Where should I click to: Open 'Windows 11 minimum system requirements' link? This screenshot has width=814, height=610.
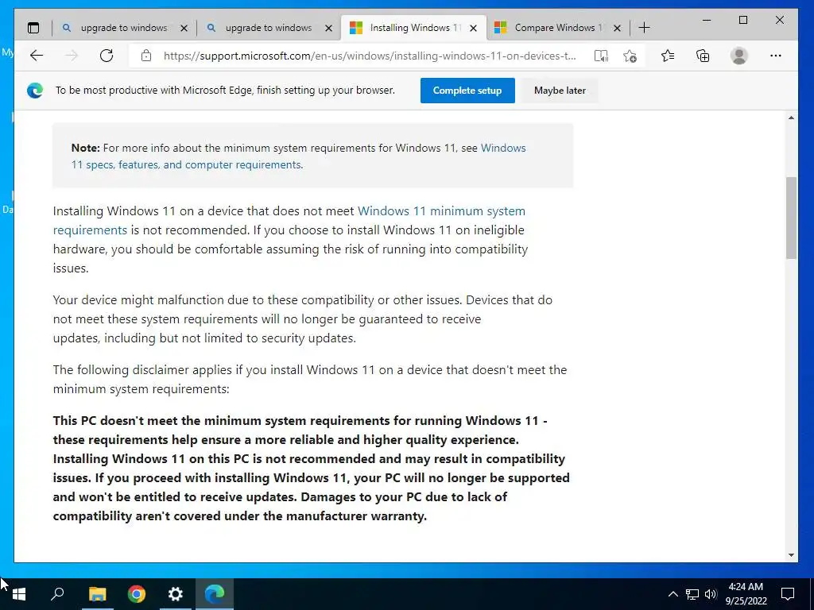289,221
